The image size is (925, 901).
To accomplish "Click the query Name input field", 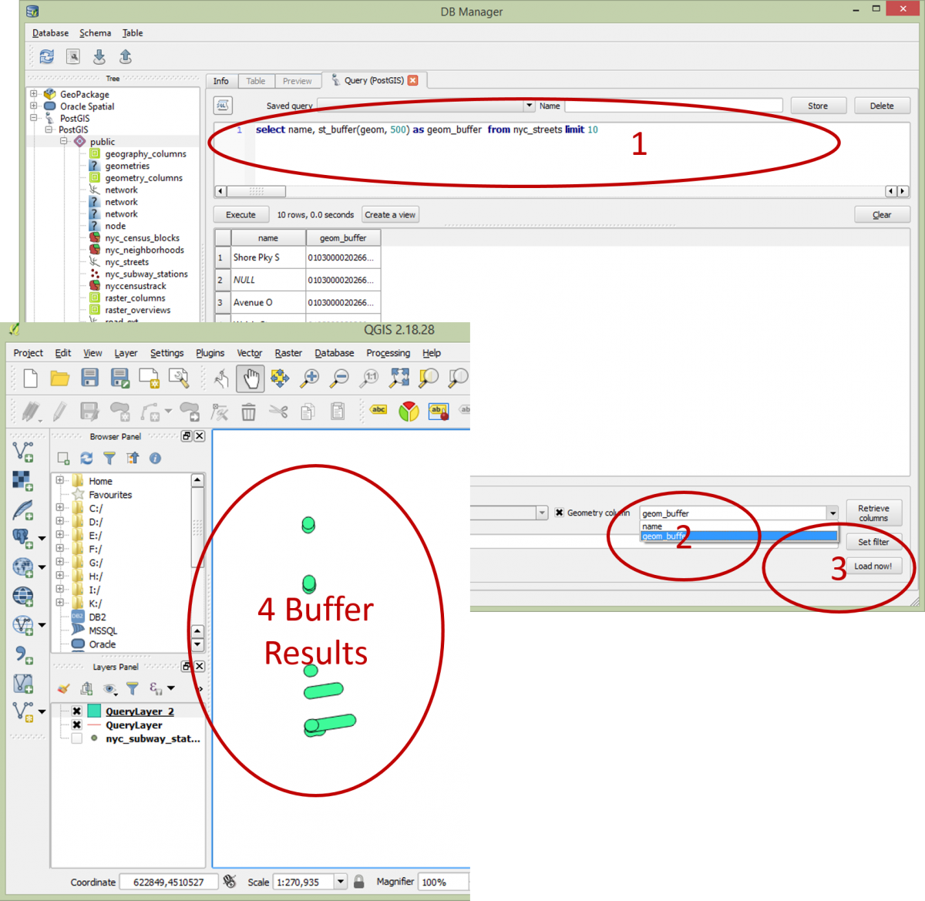I will point(673,106).
